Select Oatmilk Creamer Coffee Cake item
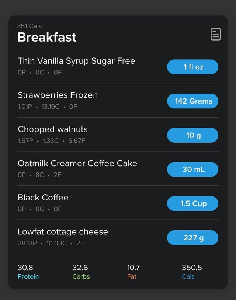This screenshot has width=236, height=300. point(77,163)
